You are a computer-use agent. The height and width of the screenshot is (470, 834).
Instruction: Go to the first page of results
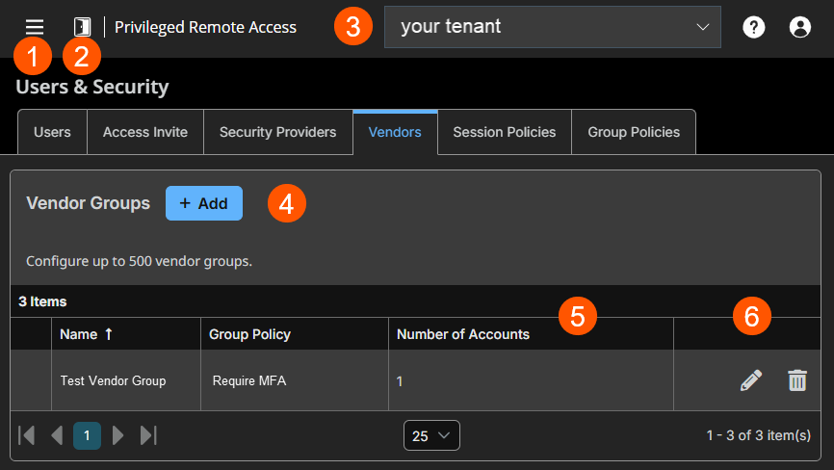pos(27,435)
